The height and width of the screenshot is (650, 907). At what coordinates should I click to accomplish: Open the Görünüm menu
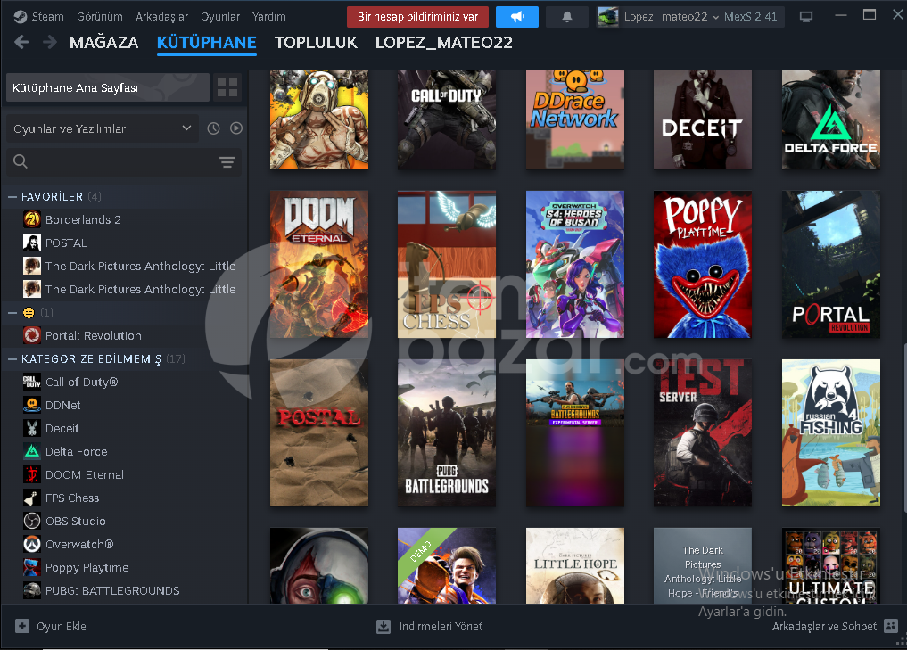(x=100, y=17)
